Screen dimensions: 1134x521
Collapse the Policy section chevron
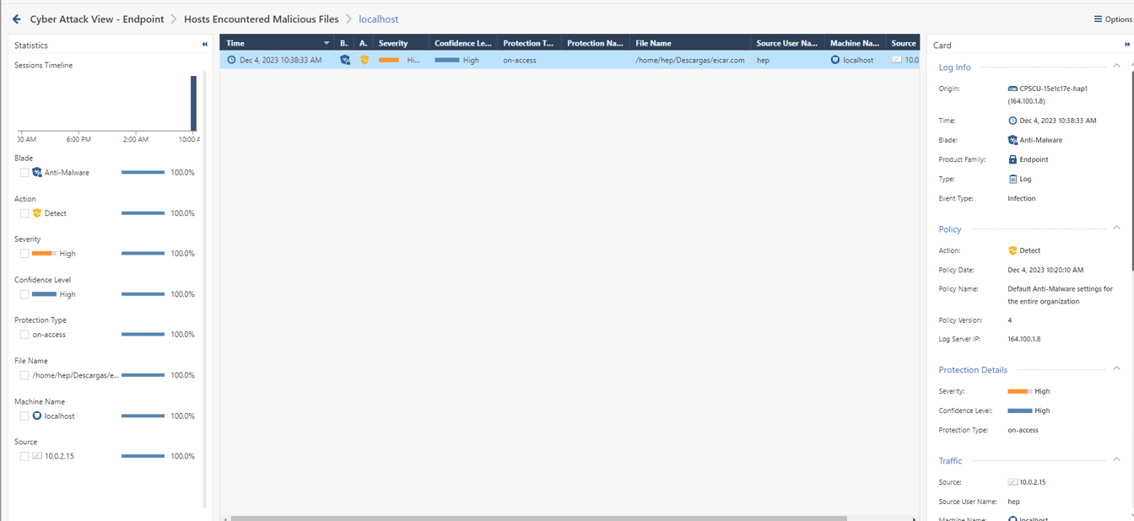click(x=1116, y=228)
